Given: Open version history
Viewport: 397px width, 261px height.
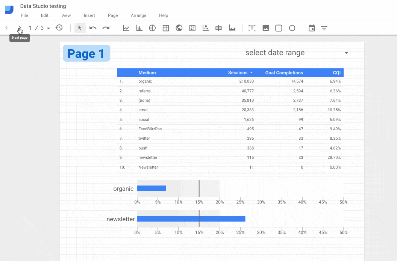Looking at the screenshot, I should (x=59, y=27).
